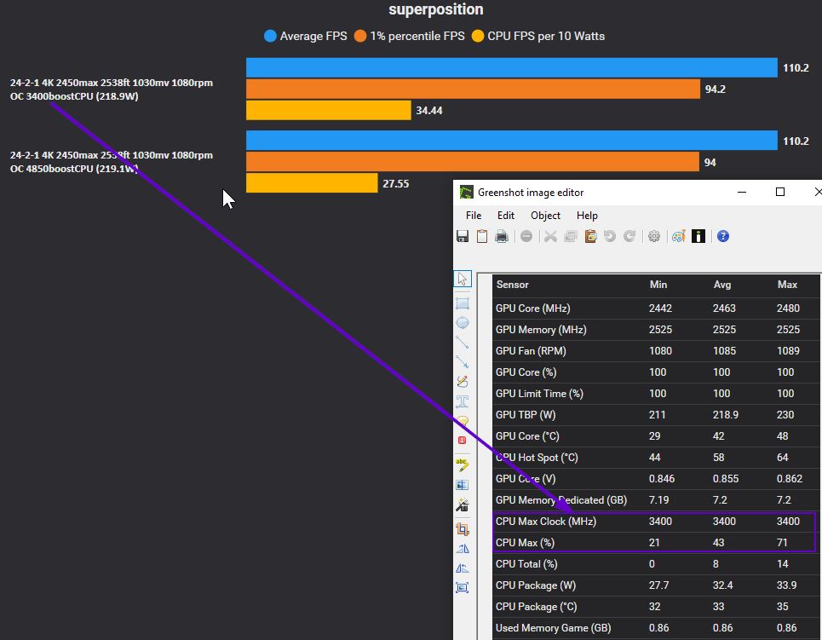Image resolution: width=822 pixels, height=640 pixels.
Task: Click the Undo arrow icon
Action: (x=610, y=237)
